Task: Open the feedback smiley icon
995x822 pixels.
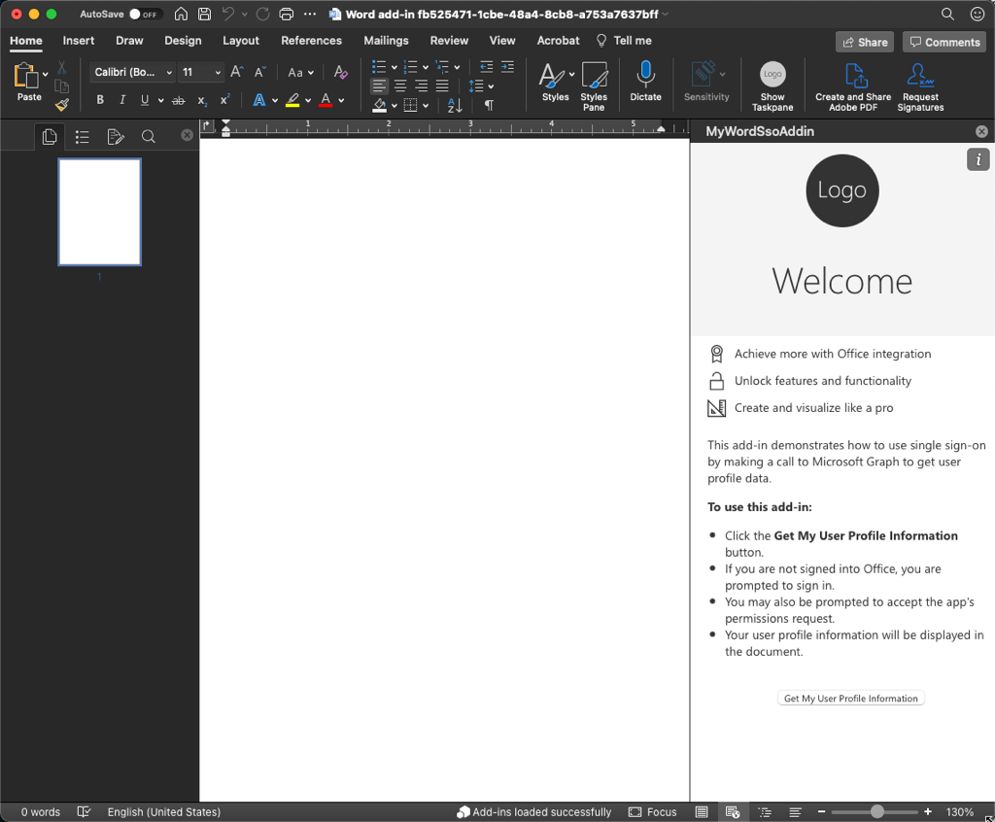Action: [x=978, y=14]
